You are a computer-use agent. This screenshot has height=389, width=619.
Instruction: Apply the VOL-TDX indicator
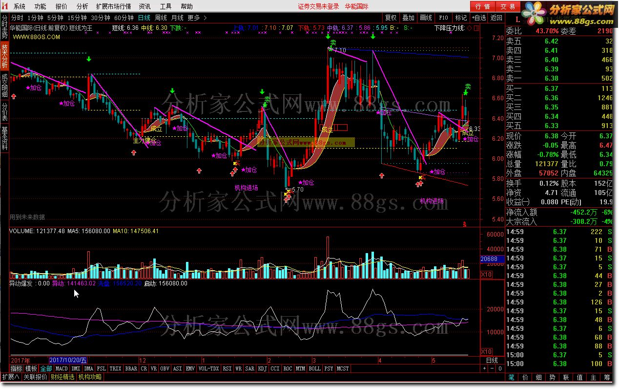[208, 368]
